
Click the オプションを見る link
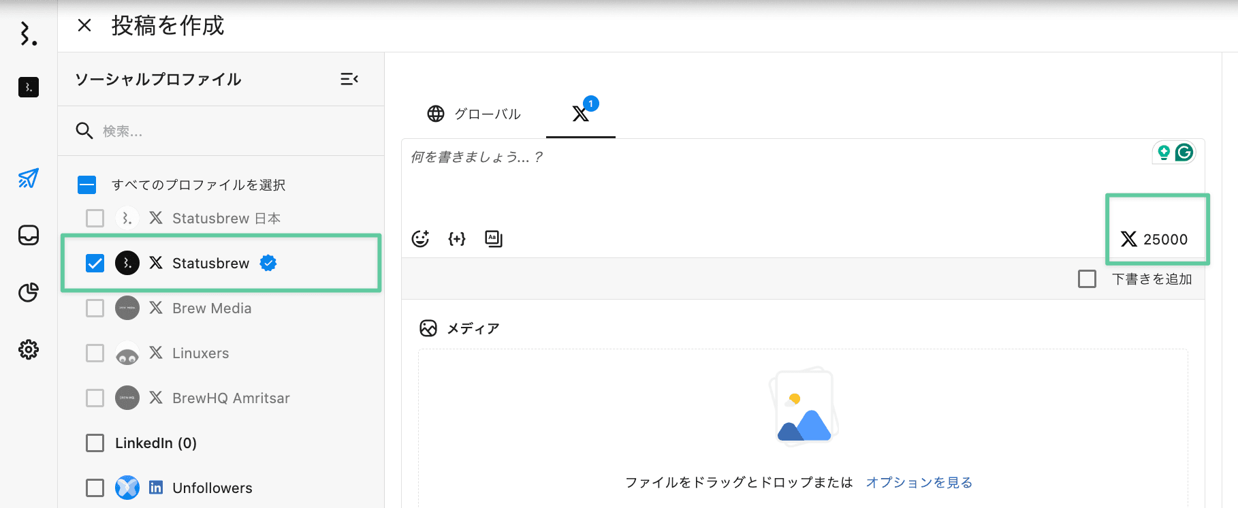click(919, 482)
